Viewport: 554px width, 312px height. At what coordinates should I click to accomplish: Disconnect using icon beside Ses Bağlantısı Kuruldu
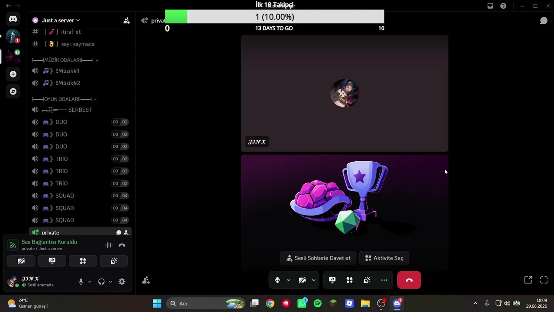pos(122,245)
